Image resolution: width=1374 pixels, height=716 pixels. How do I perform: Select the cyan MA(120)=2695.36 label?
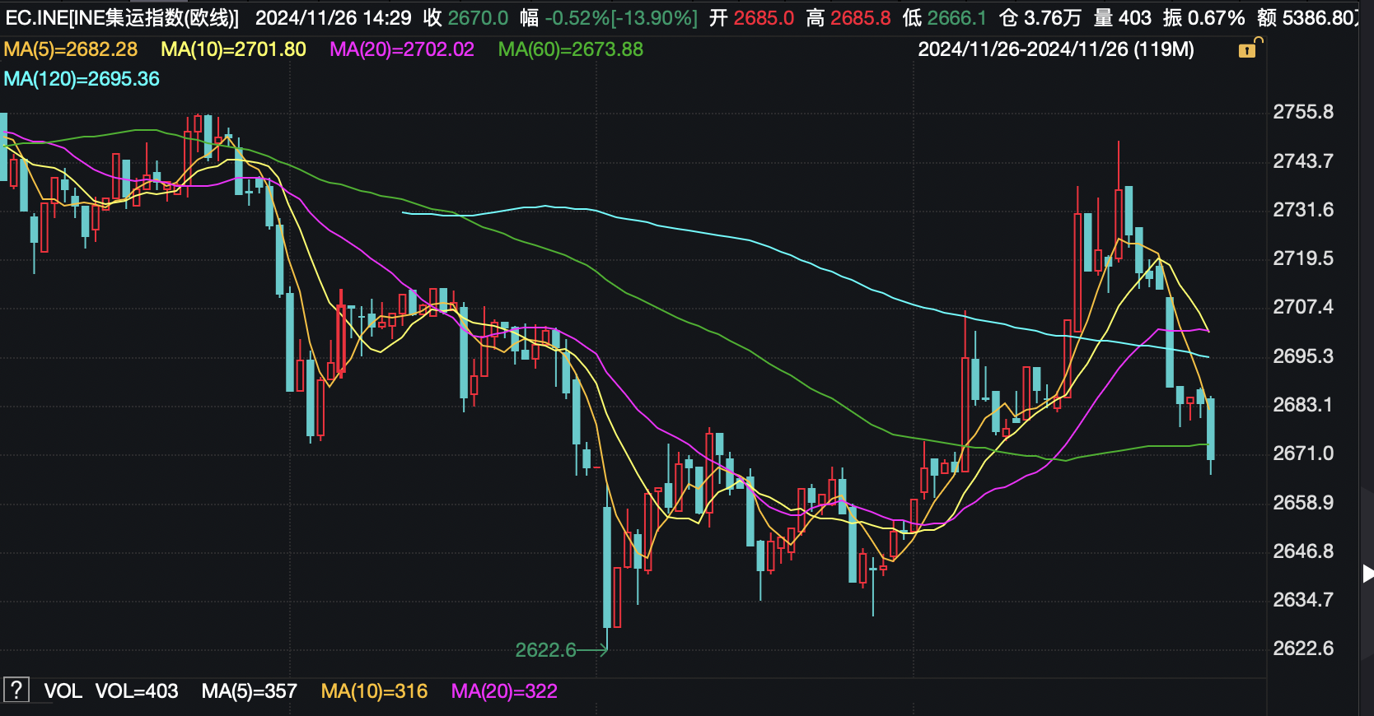pyautogui.click(x=82, y=79)
